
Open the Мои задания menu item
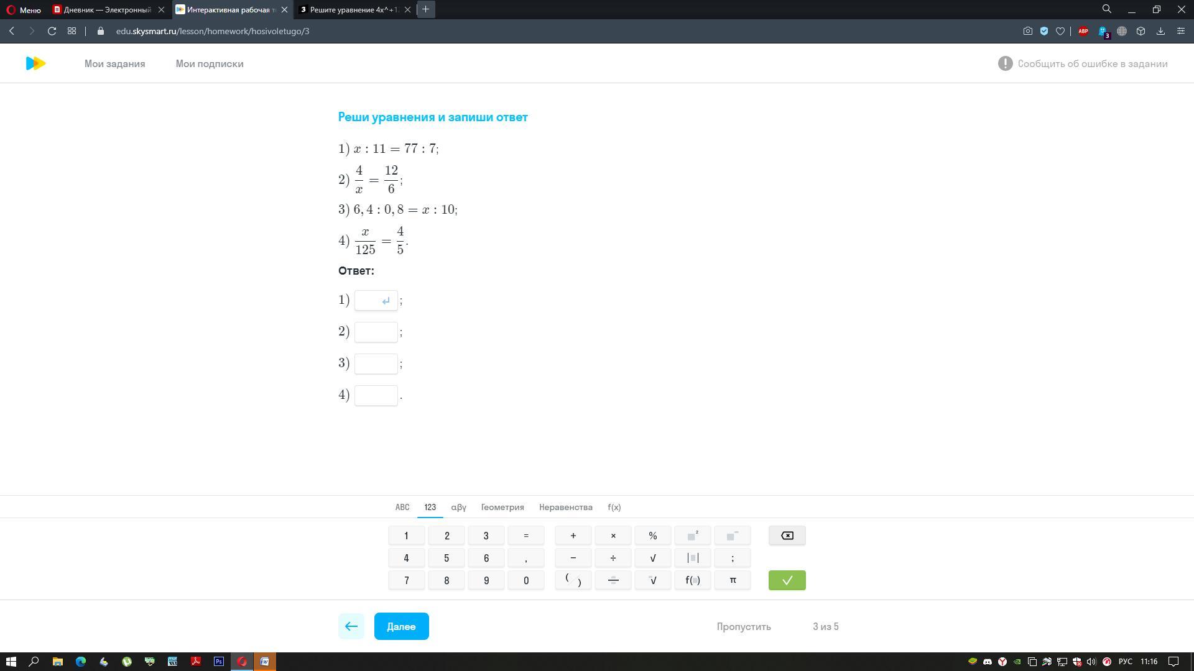click(114, 63)
